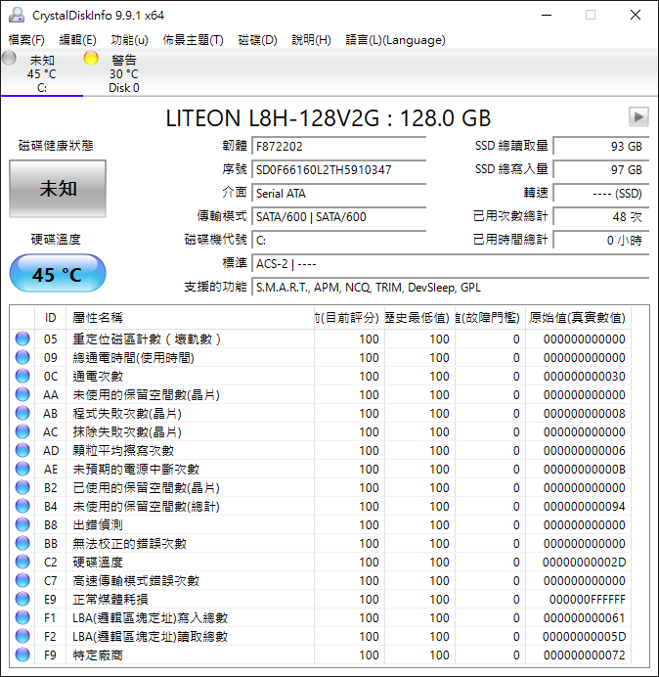Go to next disk with the arrow button

click(638, 117)
